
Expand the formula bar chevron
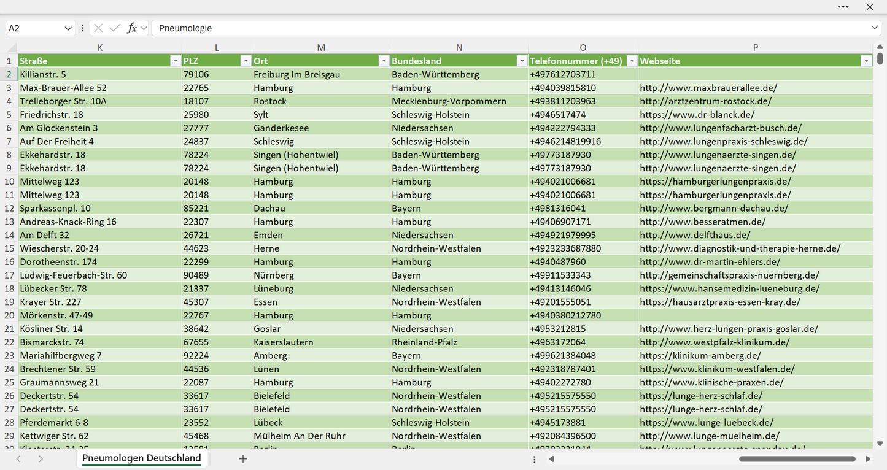point(875,28)
